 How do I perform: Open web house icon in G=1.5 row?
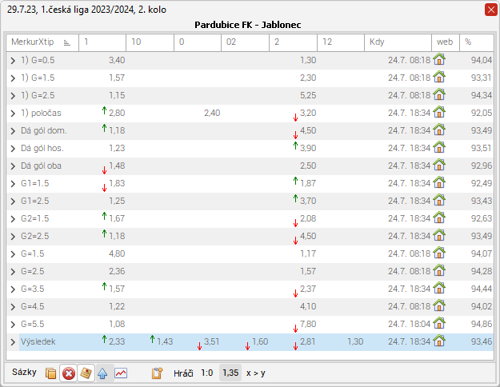439,252
